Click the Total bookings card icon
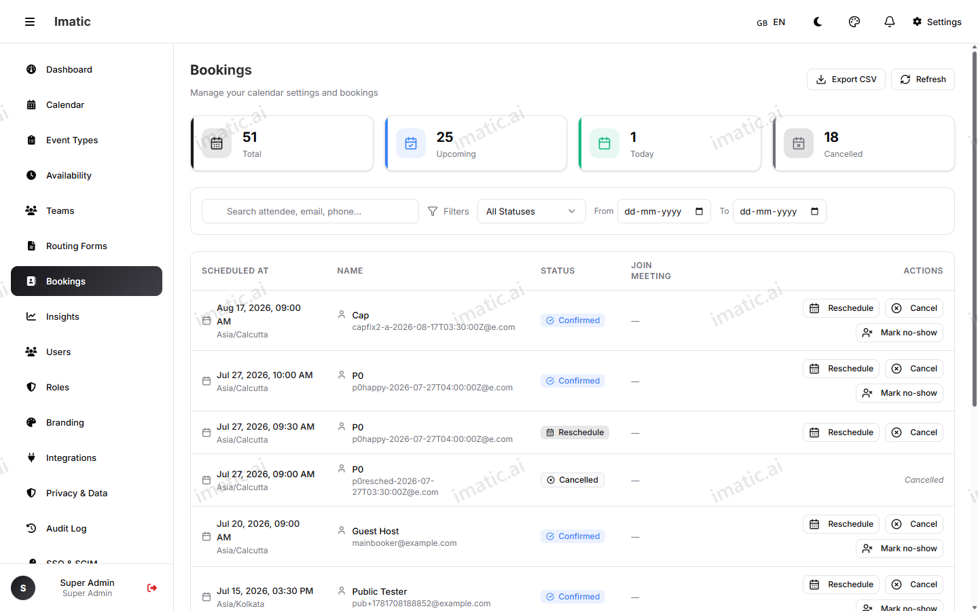This screenshot has height=611, width=978. pos(217,143)
